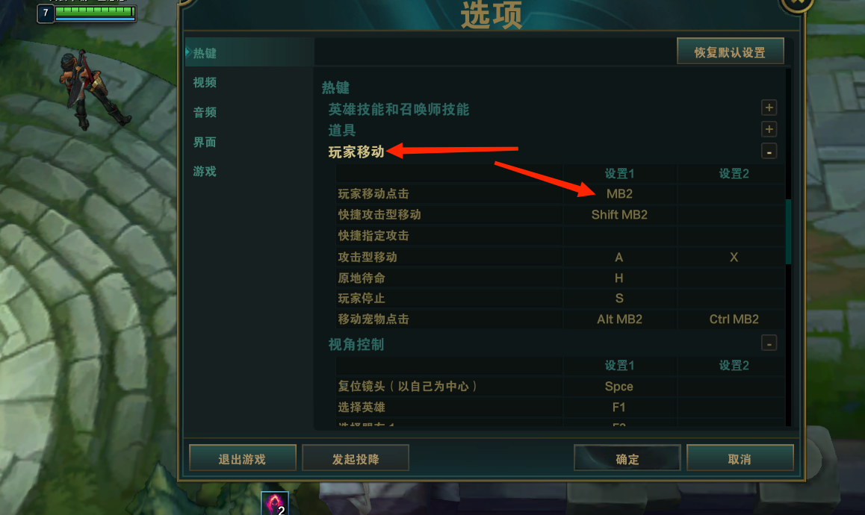This screenshot has width=865, height=515.
Task: Confirm settings with 确定 button
Action: [x=627, y=458]
